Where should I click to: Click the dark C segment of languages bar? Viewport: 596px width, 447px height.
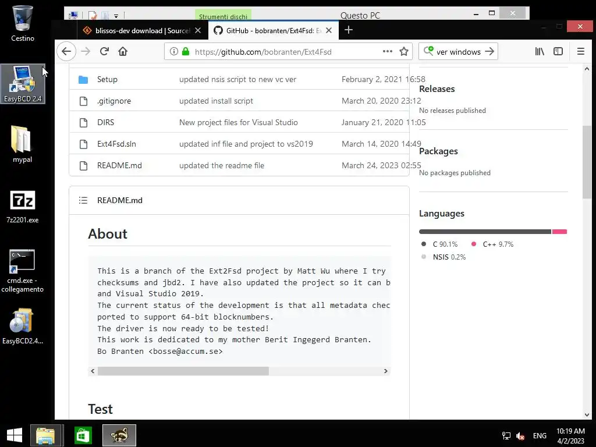click(x=485, y=232)
